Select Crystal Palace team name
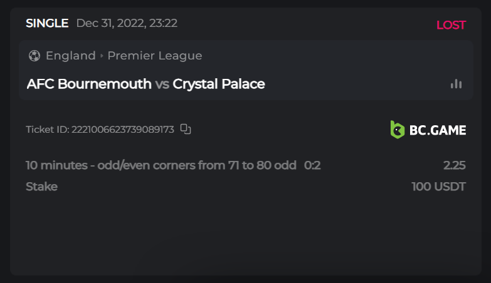491x283 pixels. (x=219, y=84)
